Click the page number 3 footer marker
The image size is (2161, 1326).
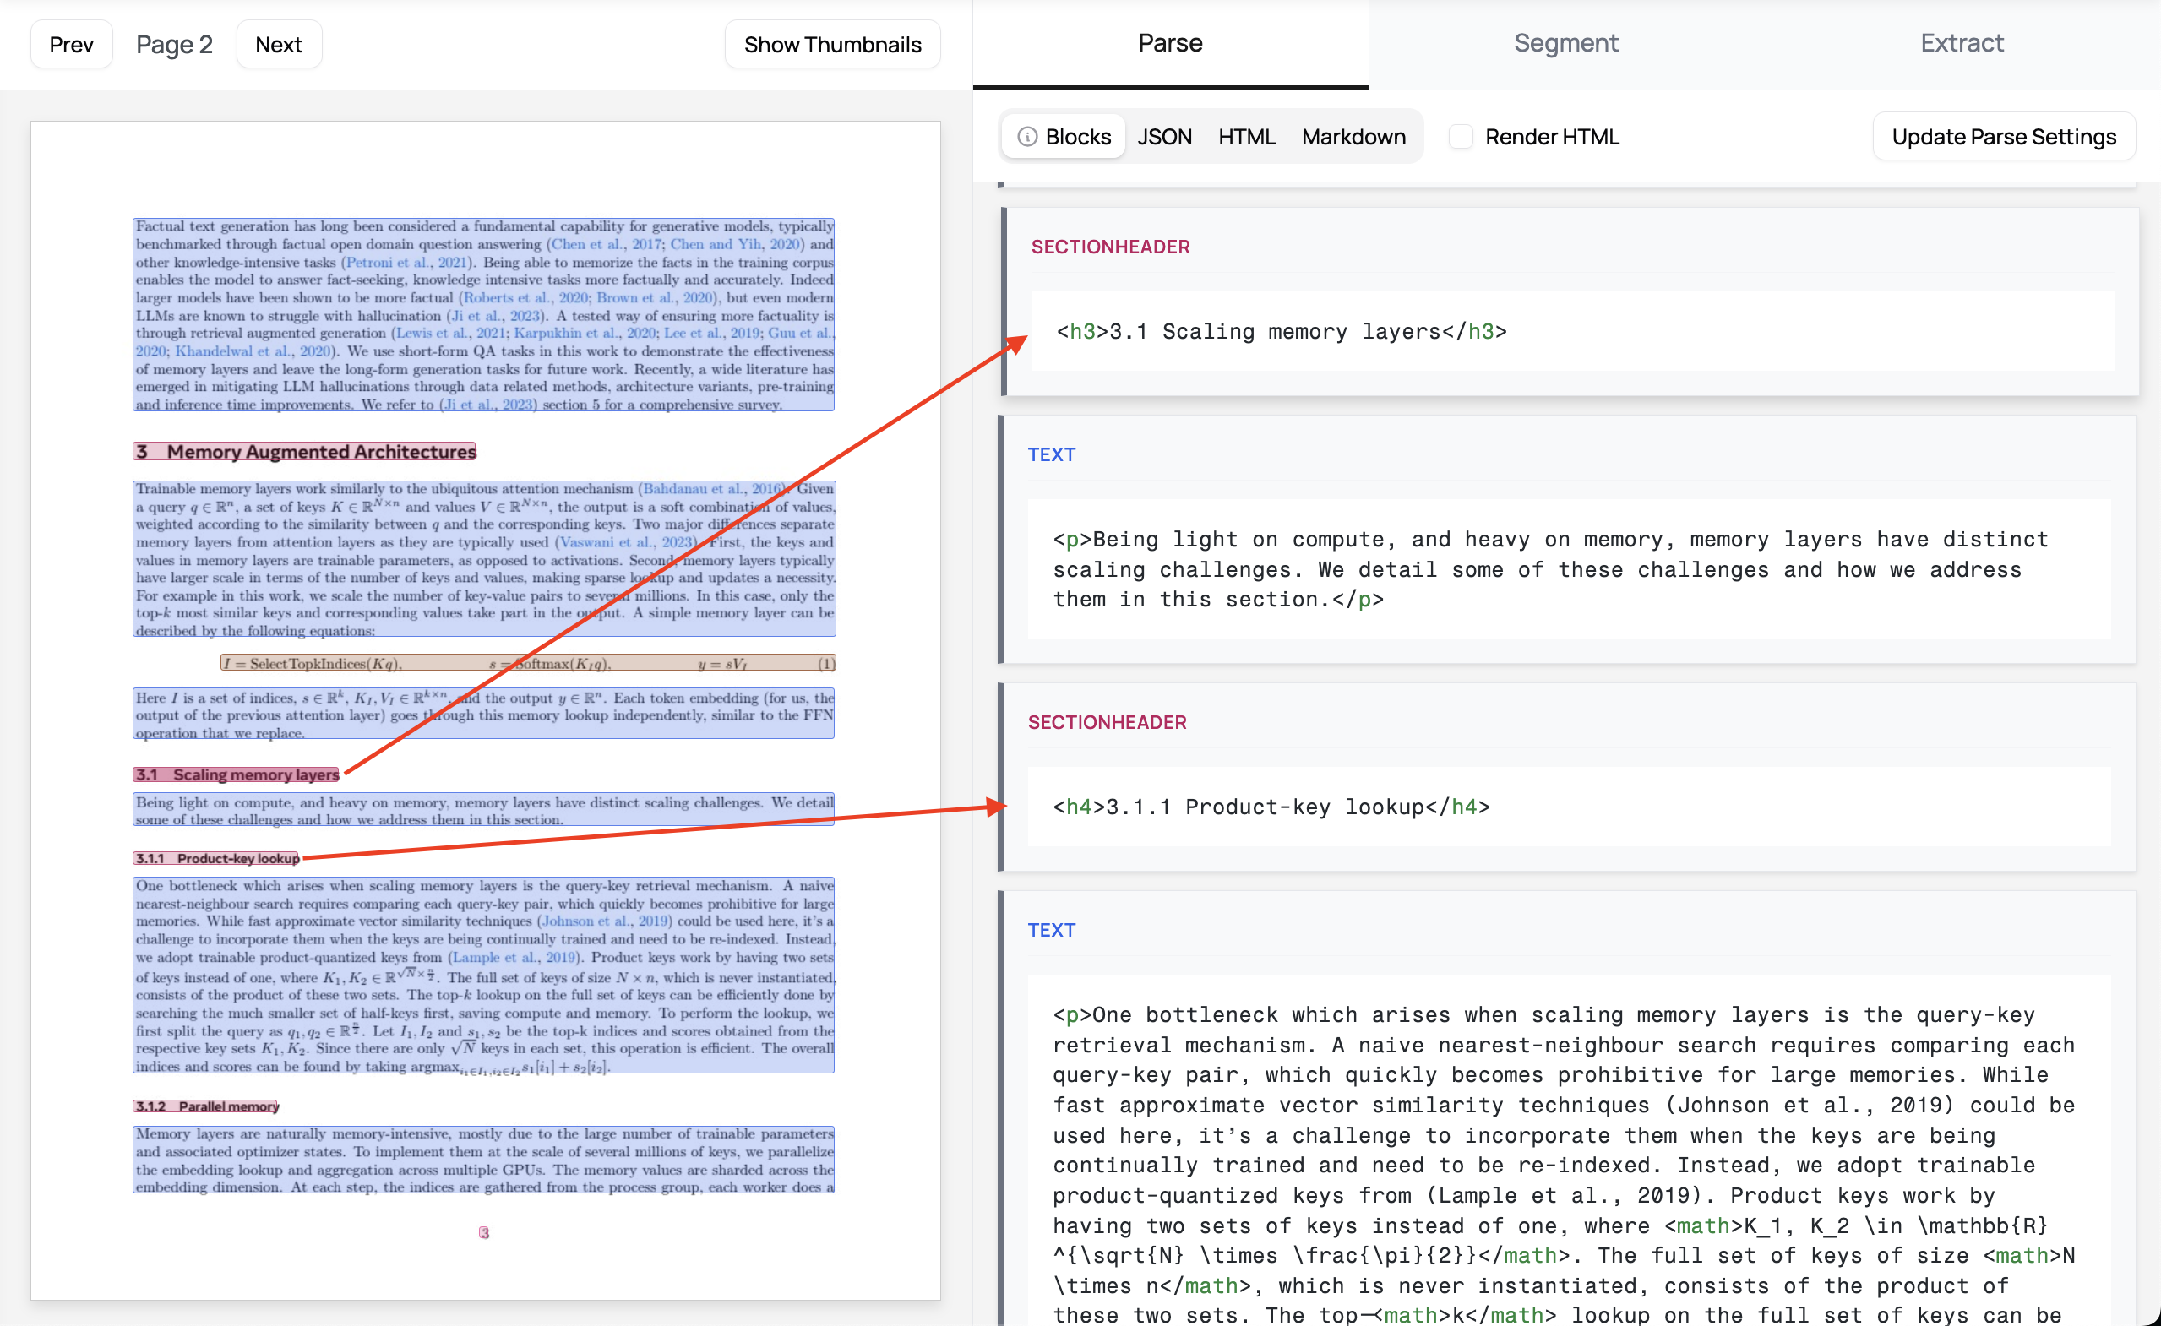(x=484, y=1232)
